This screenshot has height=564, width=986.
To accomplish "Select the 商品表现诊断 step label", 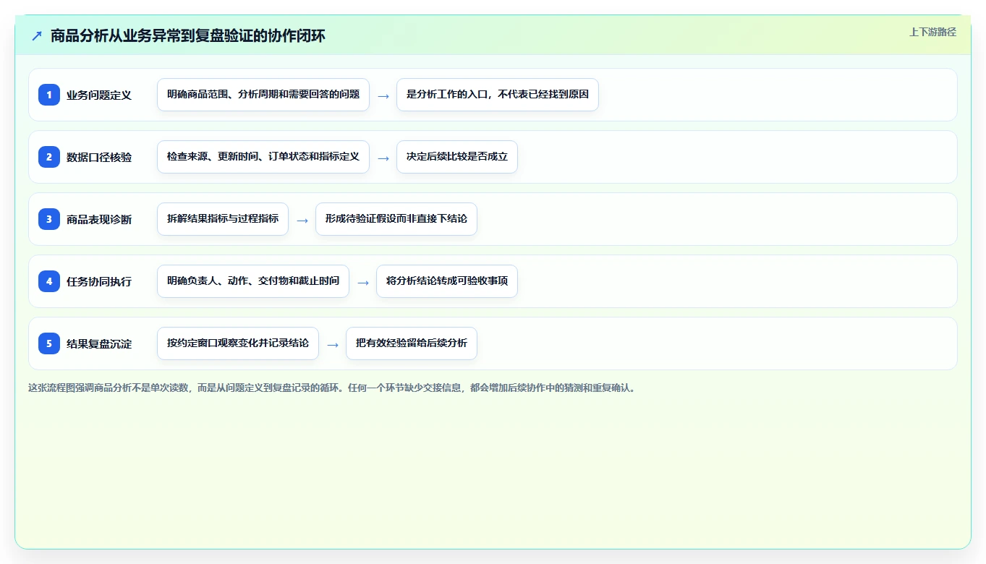I will (x=99, y=219).
